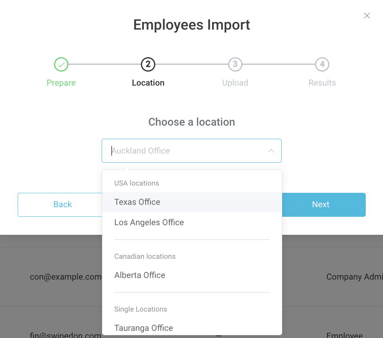This screenshot has height=338, width=383.
Task: Select the step 2 Location circle icon
Action: pyautogui.click(x=148, y=64)
